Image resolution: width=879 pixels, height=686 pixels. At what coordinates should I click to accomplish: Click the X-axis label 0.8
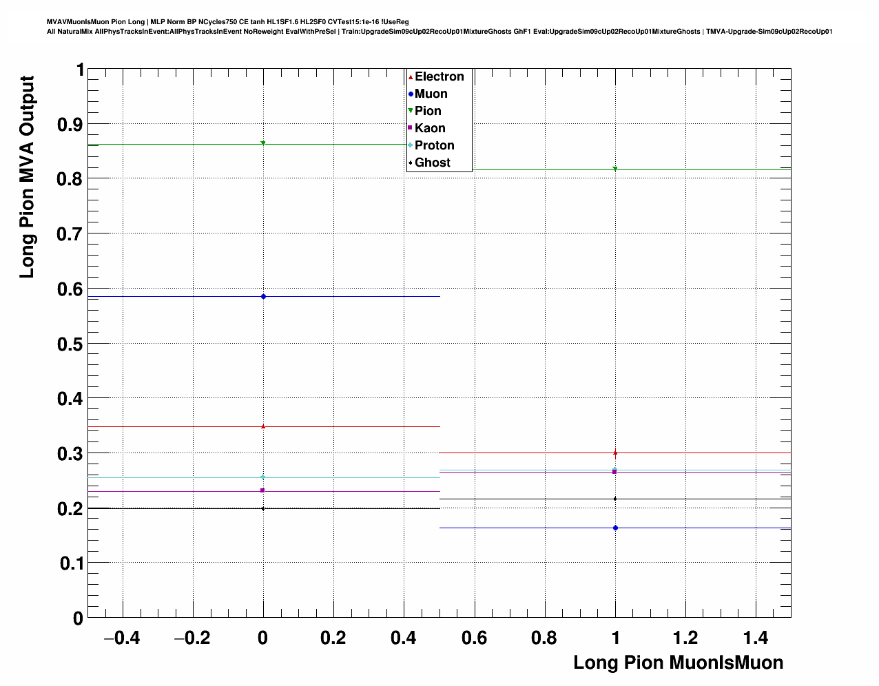tap(544, 638)
